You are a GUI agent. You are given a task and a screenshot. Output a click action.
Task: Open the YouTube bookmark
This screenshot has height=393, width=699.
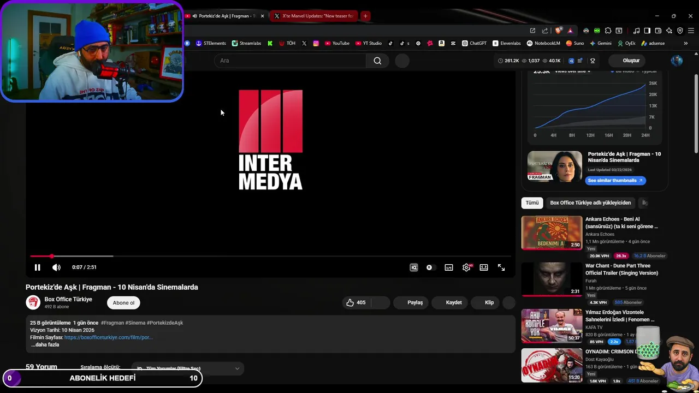[337, 43]
